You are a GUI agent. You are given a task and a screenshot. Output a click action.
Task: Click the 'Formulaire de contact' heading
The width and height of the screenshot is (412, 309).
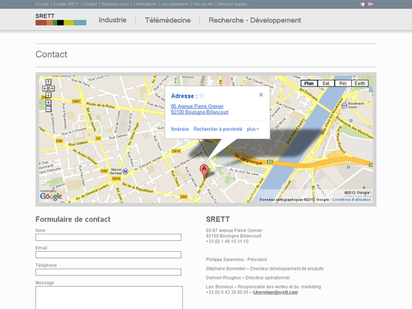(x=73, y=219)
